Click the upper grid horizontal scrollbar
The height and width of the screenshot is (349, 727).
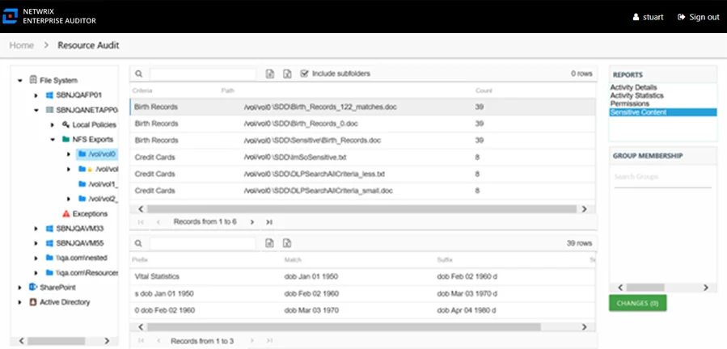[361, 209]
